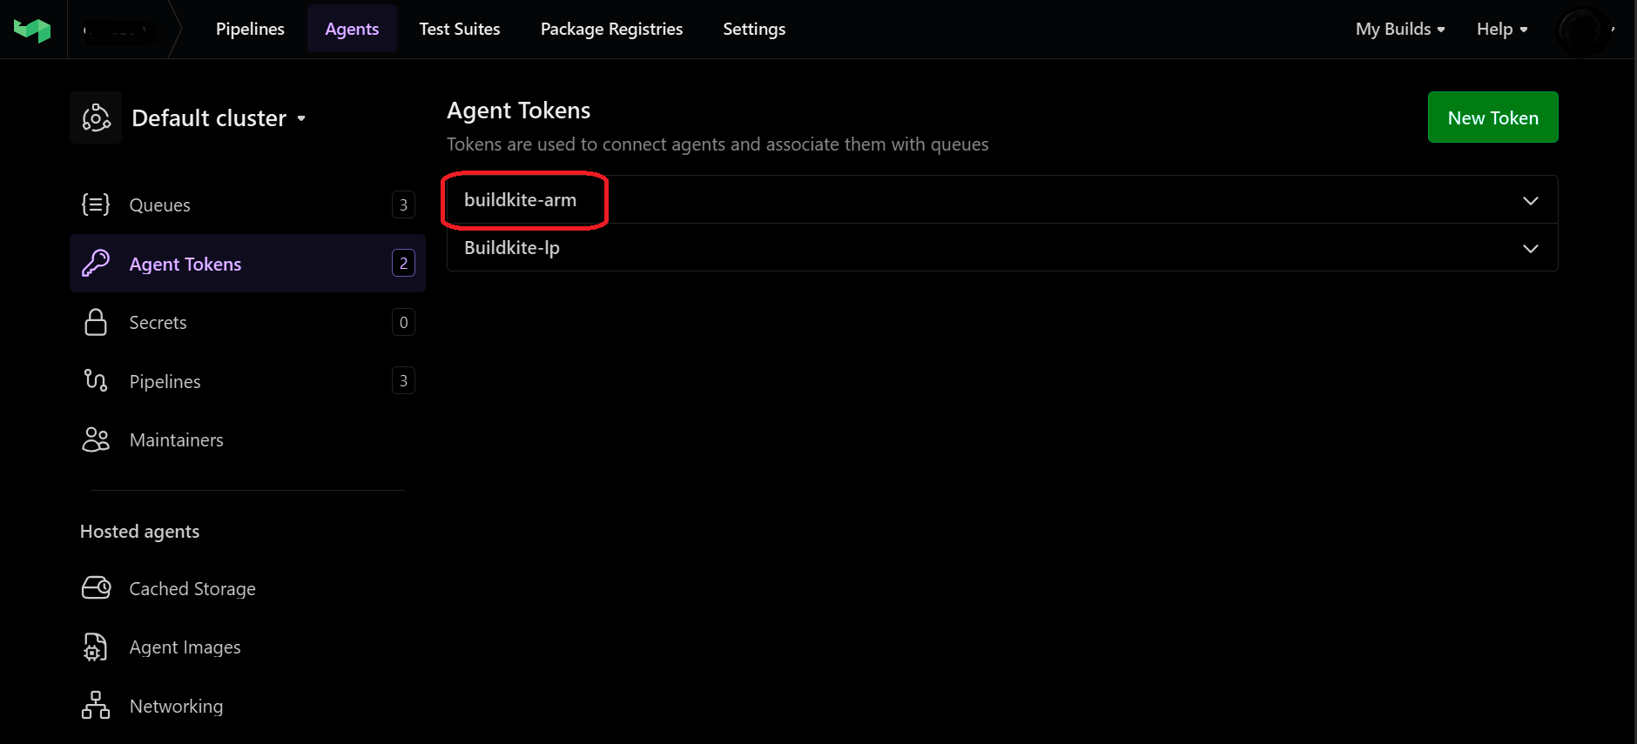This screenshot has height=744, width=1637.
Task: Click the Pipelines count badge 3
Action: tap(403, 380)
